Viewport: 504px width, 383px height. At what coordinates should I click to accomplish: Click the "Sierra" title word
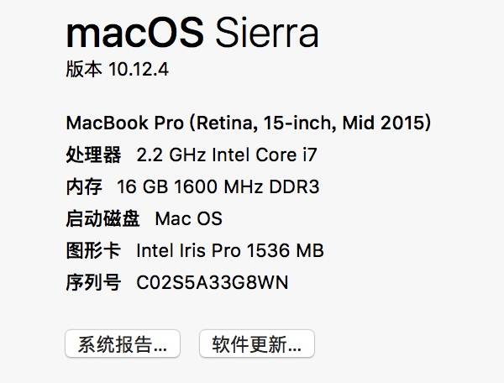coord(265,35)
